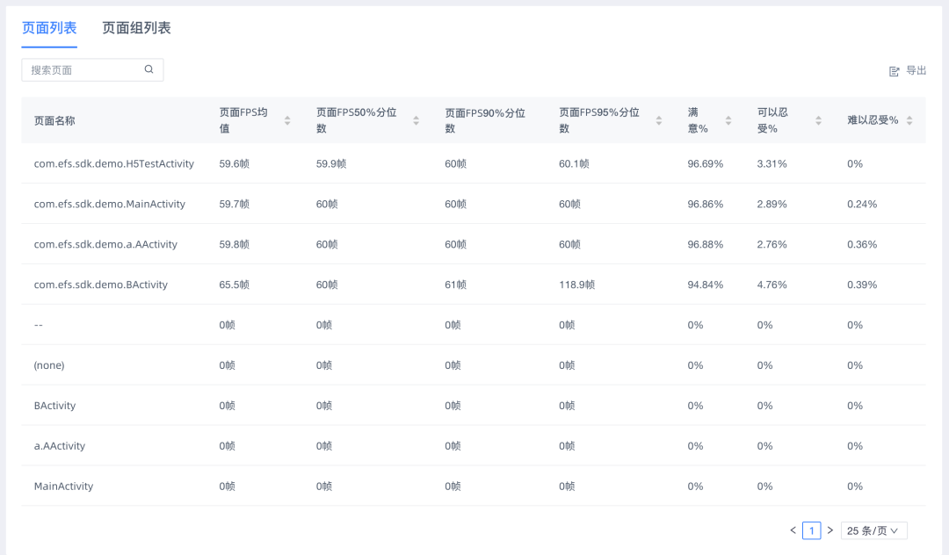Click the 94.84% satisfaction value
The height and width of the screenshot is (555, 949).
pyautogui.click(x=705, y=285)
